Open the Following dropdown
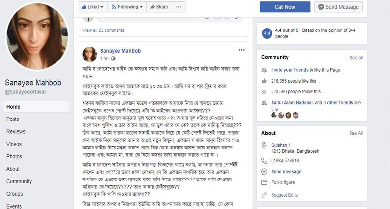Image resolution: width=390 pixels, height=209 pixels. tap(127, 7)
